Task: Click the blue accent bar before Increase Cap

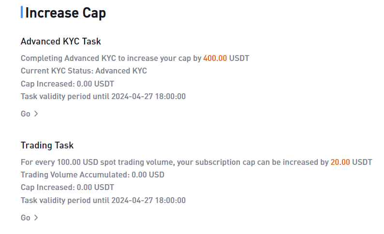Action: coord(22,12)
